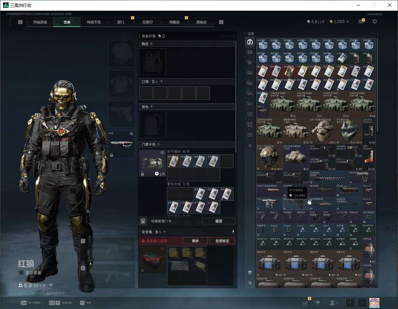Viewport: 398px width, 309px height.
Task: Select the empty pistol equipment slot
Action: coord(122,114)
